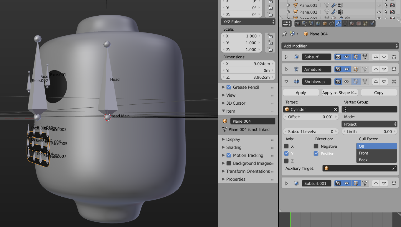The height and width of the screenshot is (227, 401).
Task: Toggle Shrinkwrap edit mode display button
Action: pyautogui.click(x=356, y=82)
